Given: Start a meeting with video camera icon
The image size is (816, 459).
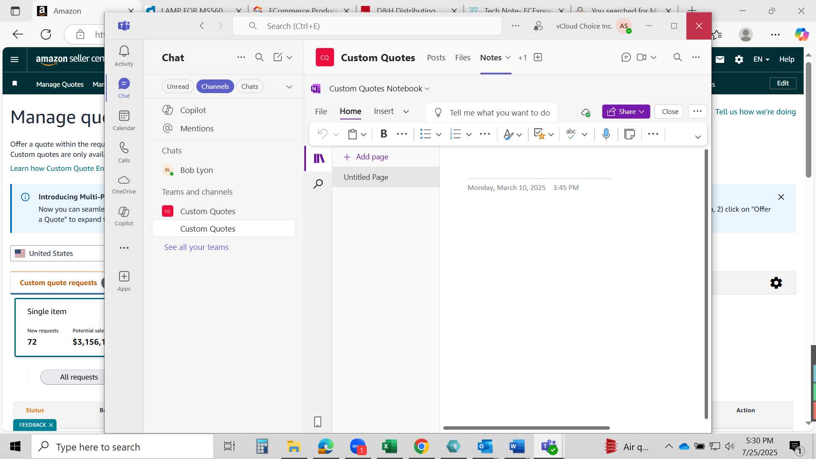Looking at the screenshot, I should click(641, 57).
